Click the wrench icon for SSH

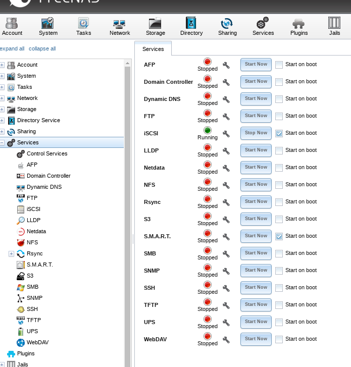click(226, 288)
